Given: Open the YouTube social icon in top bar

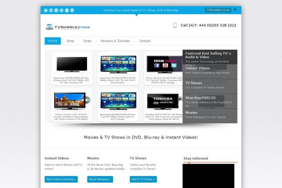Looking at the screenshot, I should 67,10.
